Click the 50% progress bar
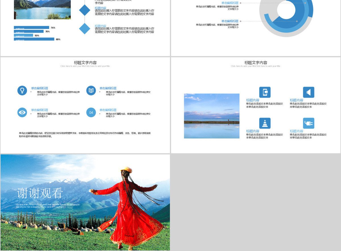Screen dimensions: 341x251 click(23, 35)
